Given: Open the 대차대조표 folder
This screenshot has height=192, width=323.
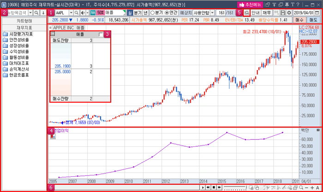Looking at the screenshot, I should tap(16, 64).
